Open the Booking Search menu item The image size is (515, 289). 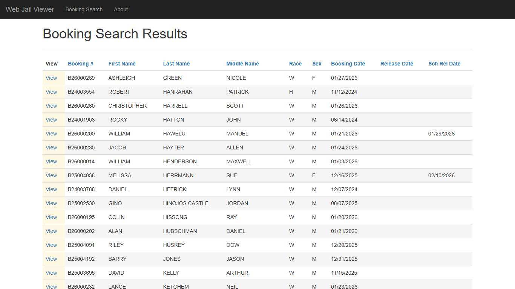pos(84,9)
